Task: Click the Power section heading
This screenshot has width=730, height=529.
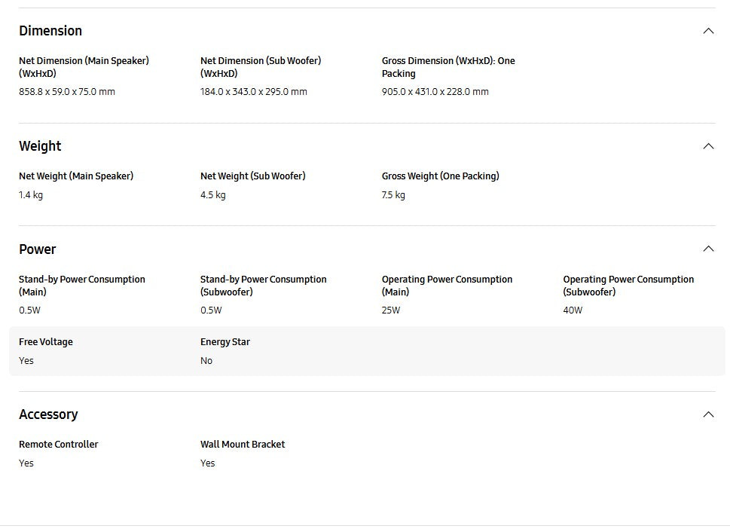Action: [38, 249]
